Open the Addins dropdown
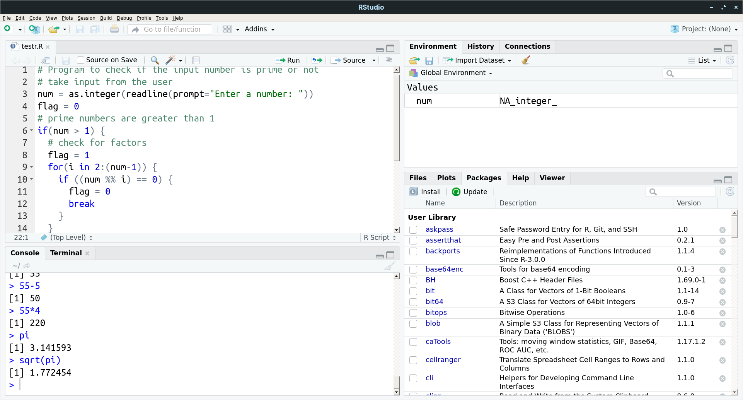This screenshot has width=743, height=400. (x=259, y=29)
